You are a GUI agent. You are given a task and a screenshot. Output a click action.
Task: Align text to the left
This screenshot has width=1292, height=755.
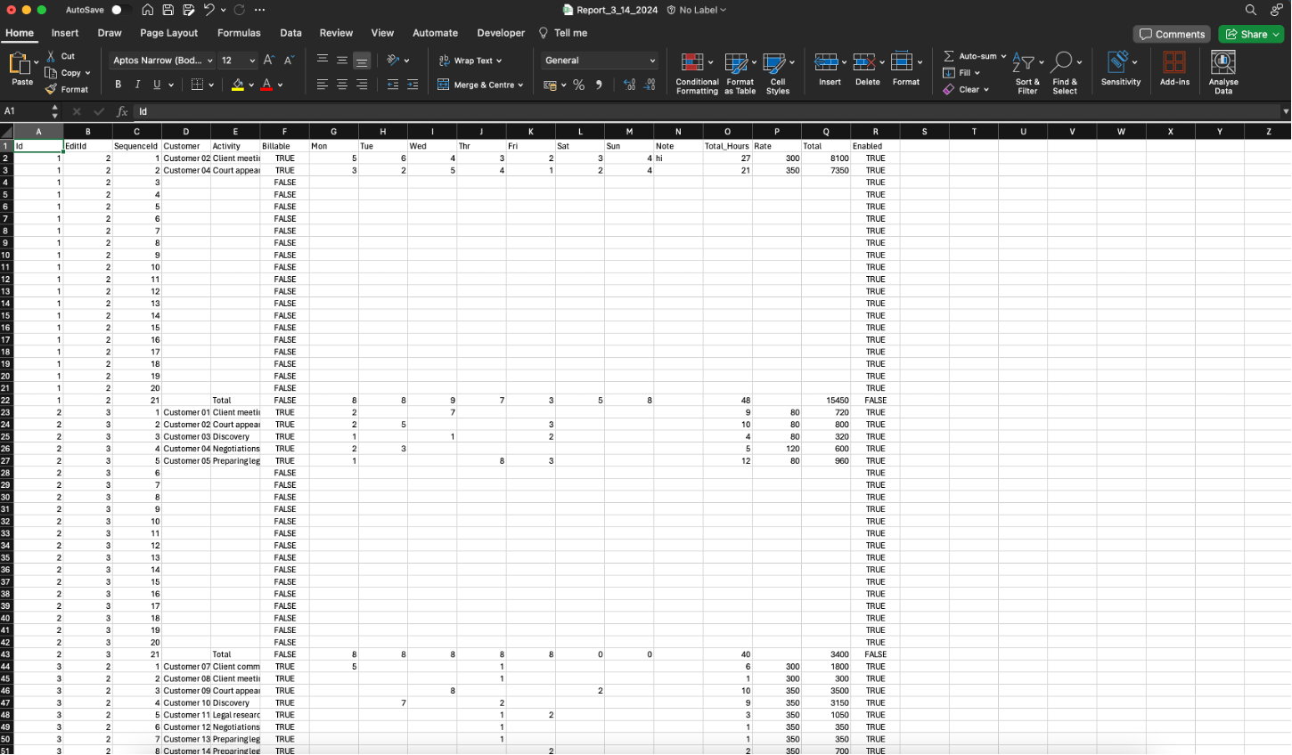[322, 85]
